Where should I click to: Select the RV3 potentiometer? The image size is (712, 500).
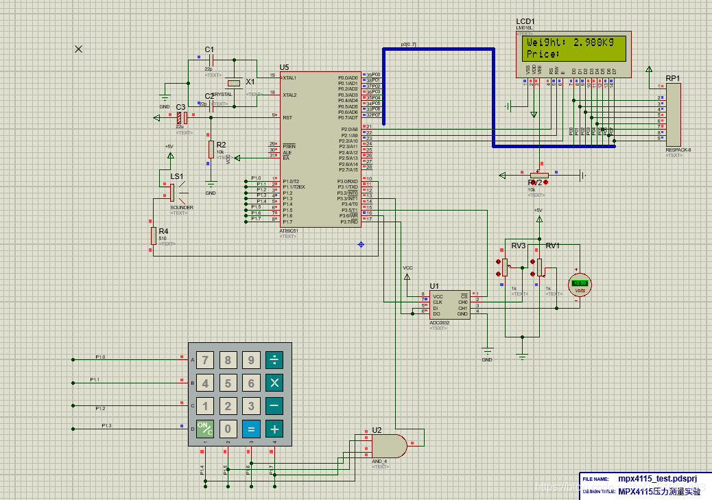coord(504,267)
